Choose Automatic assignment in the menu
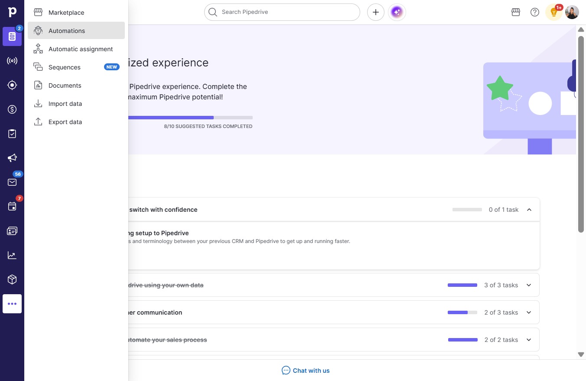 coord(76,49)
